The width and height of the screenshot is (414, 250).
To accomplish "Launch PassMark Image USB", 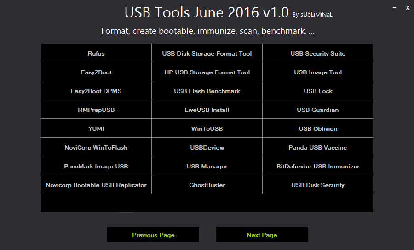I will tap(96, 166).
